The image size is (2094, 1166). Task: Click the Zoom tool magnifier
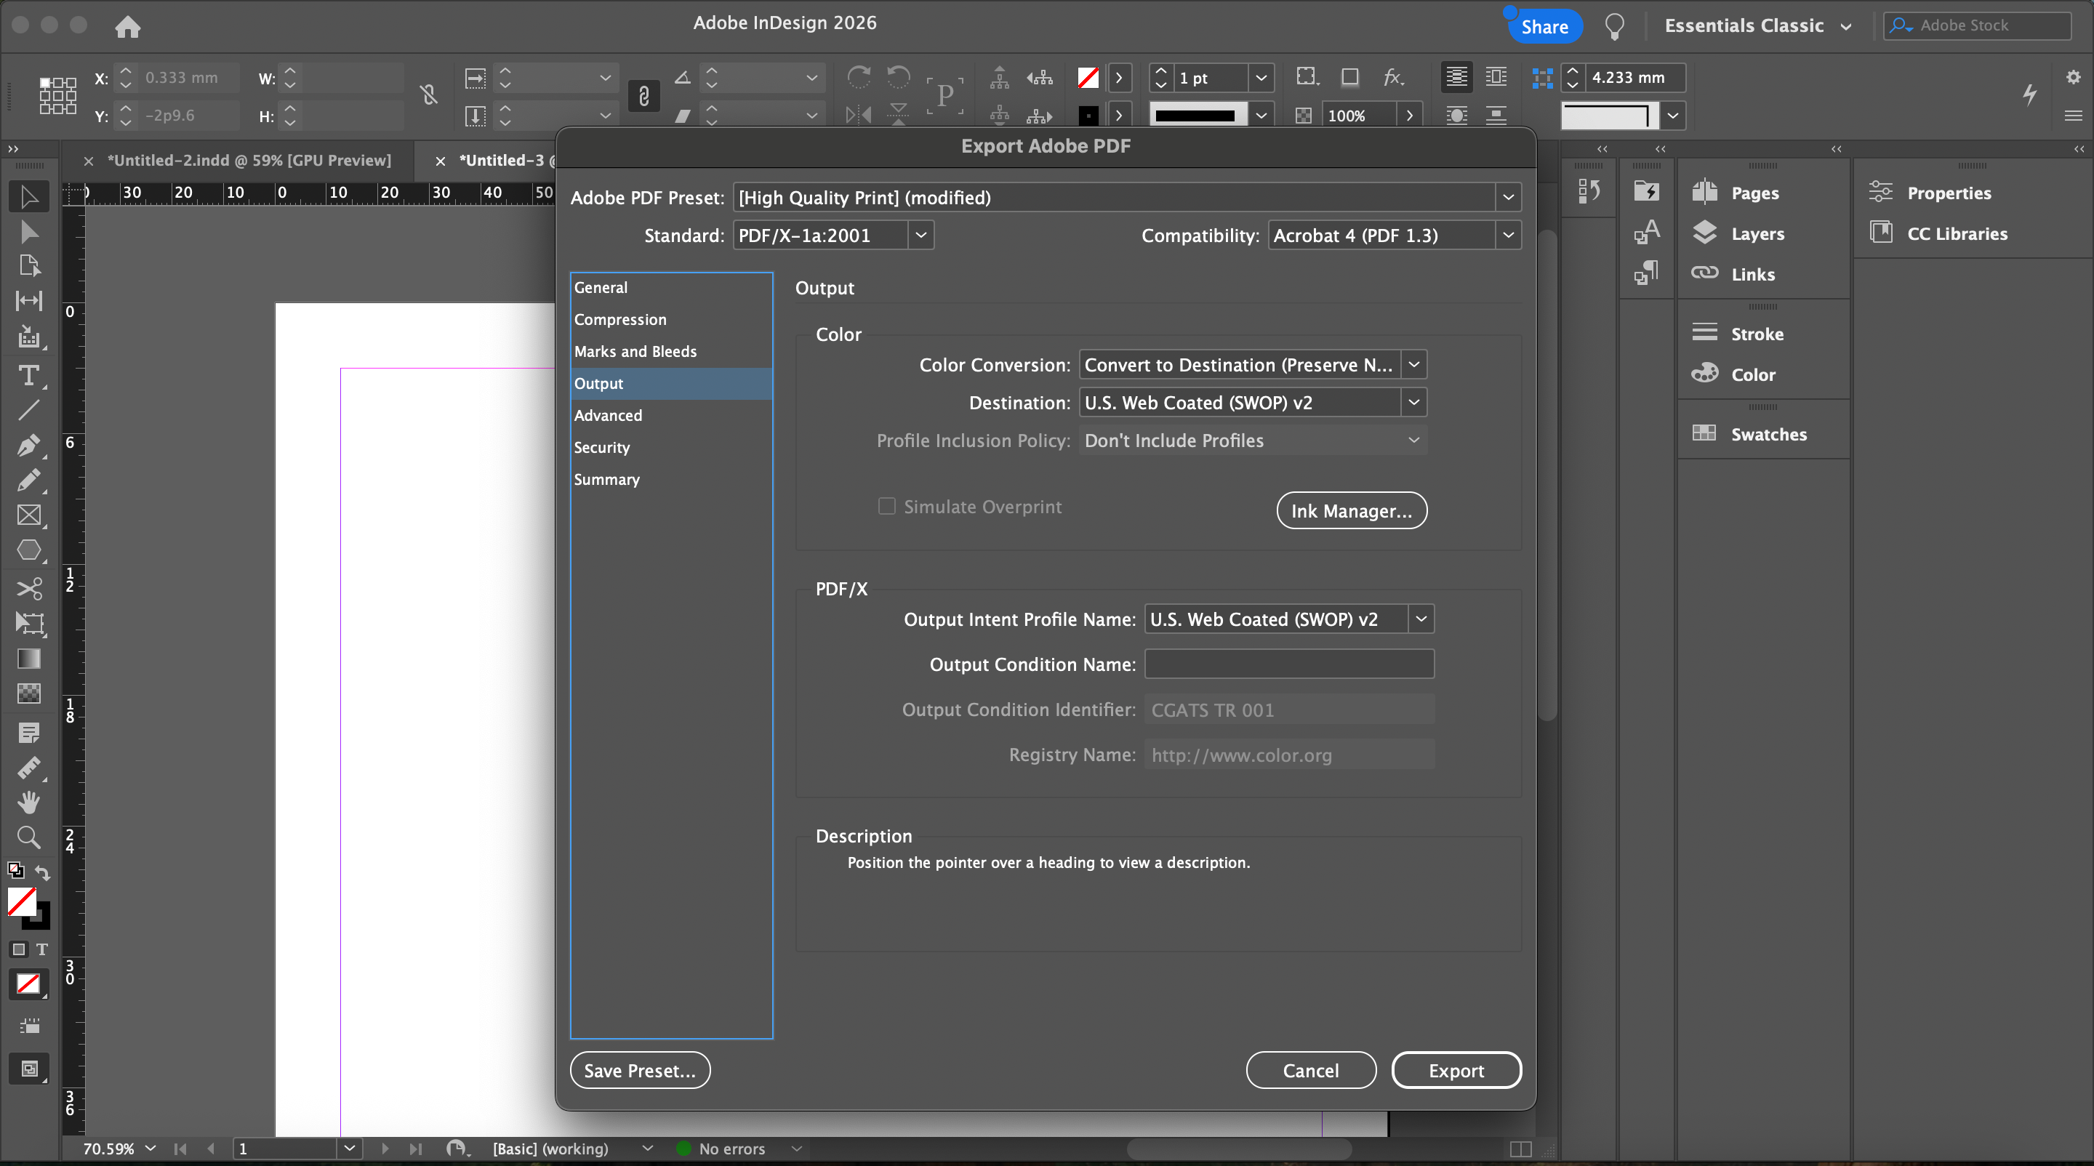point(28,837)
